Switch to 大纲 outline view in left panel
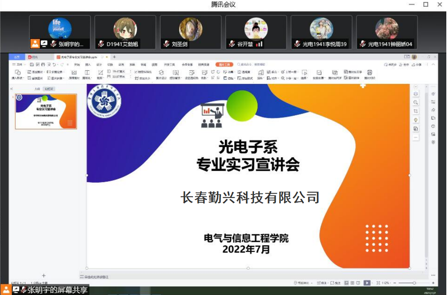The width and height of the screenshot is (448, 295). [x=37, y=89]
